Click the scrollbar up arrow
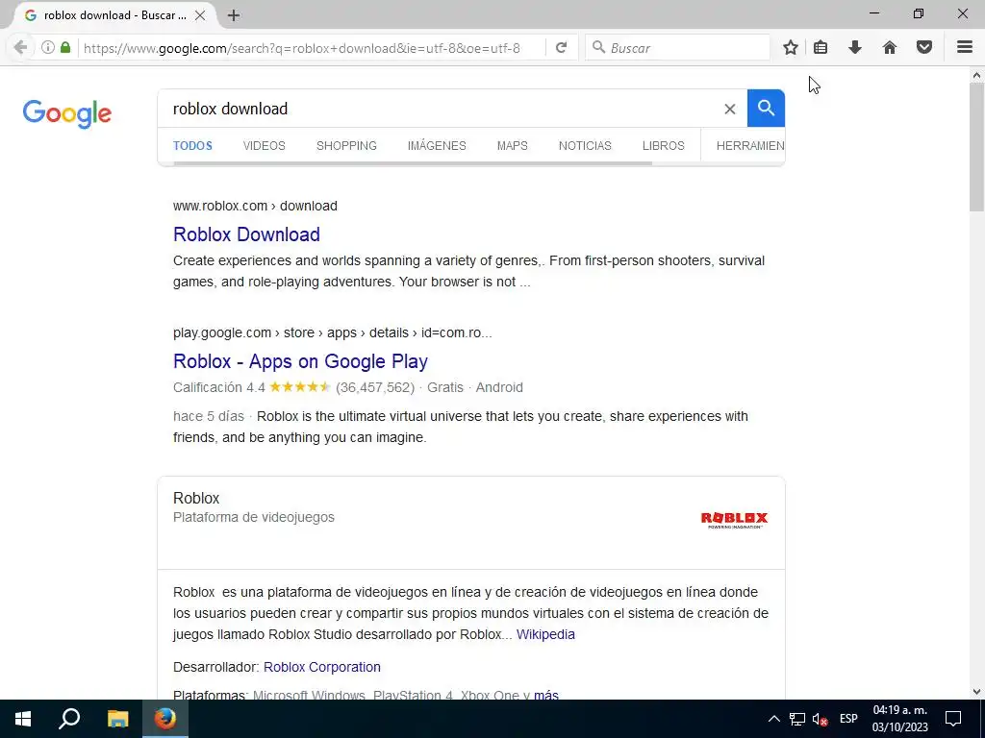 [976, 75]
